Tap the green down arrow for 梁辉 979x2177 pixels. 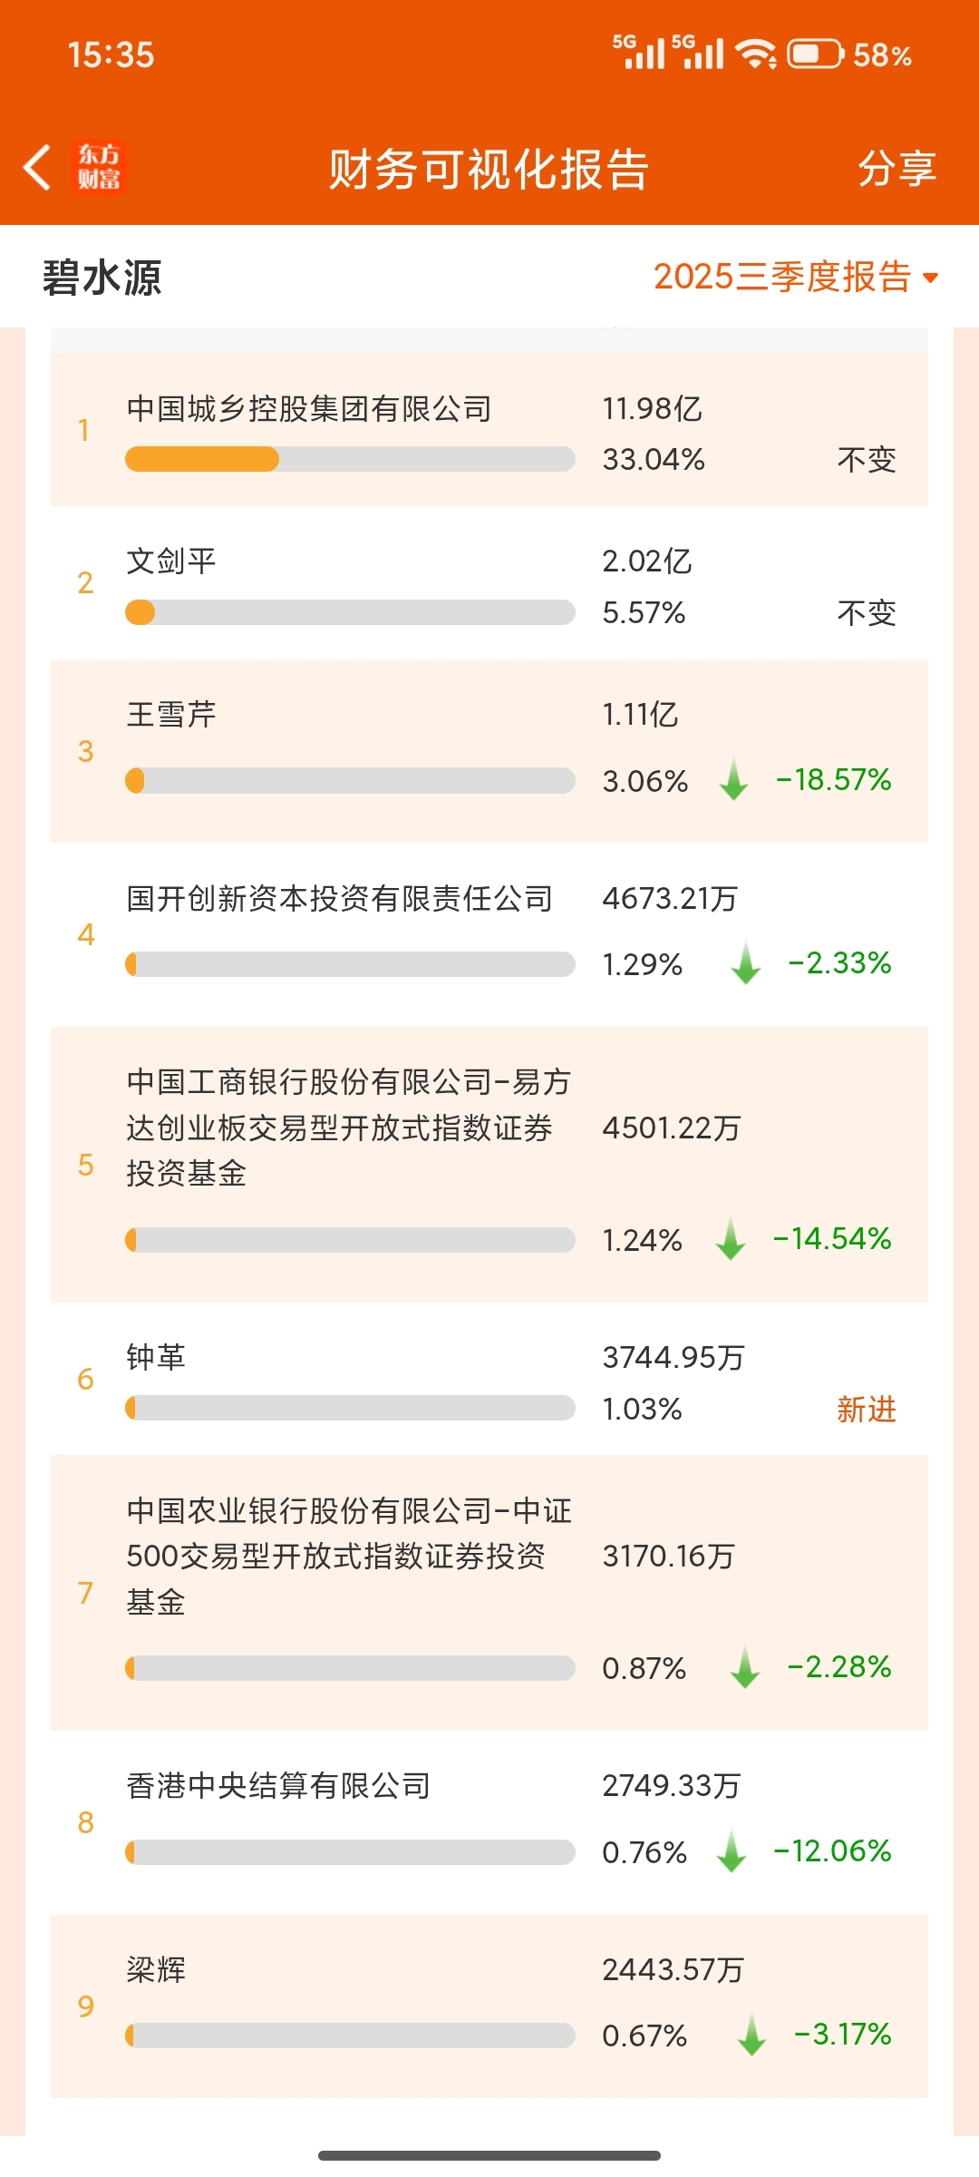(x=751, y=2035)
